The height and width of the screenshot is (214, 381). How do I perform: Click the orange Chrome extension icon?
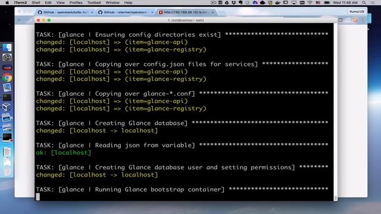[x=355, y=20]
